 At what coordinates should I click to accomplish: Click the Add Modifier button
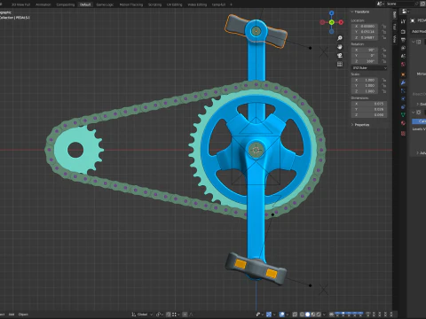pyautogui.click(x=419, y=31)
